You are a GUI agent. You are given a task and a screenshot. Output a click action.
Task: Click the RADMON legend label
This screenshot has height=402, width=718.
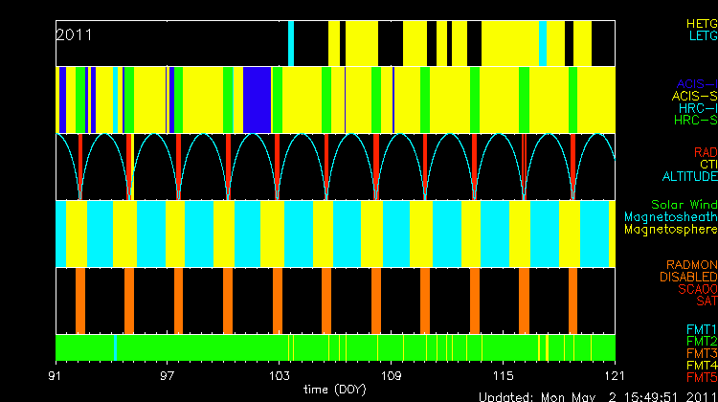tap(692, 264)
